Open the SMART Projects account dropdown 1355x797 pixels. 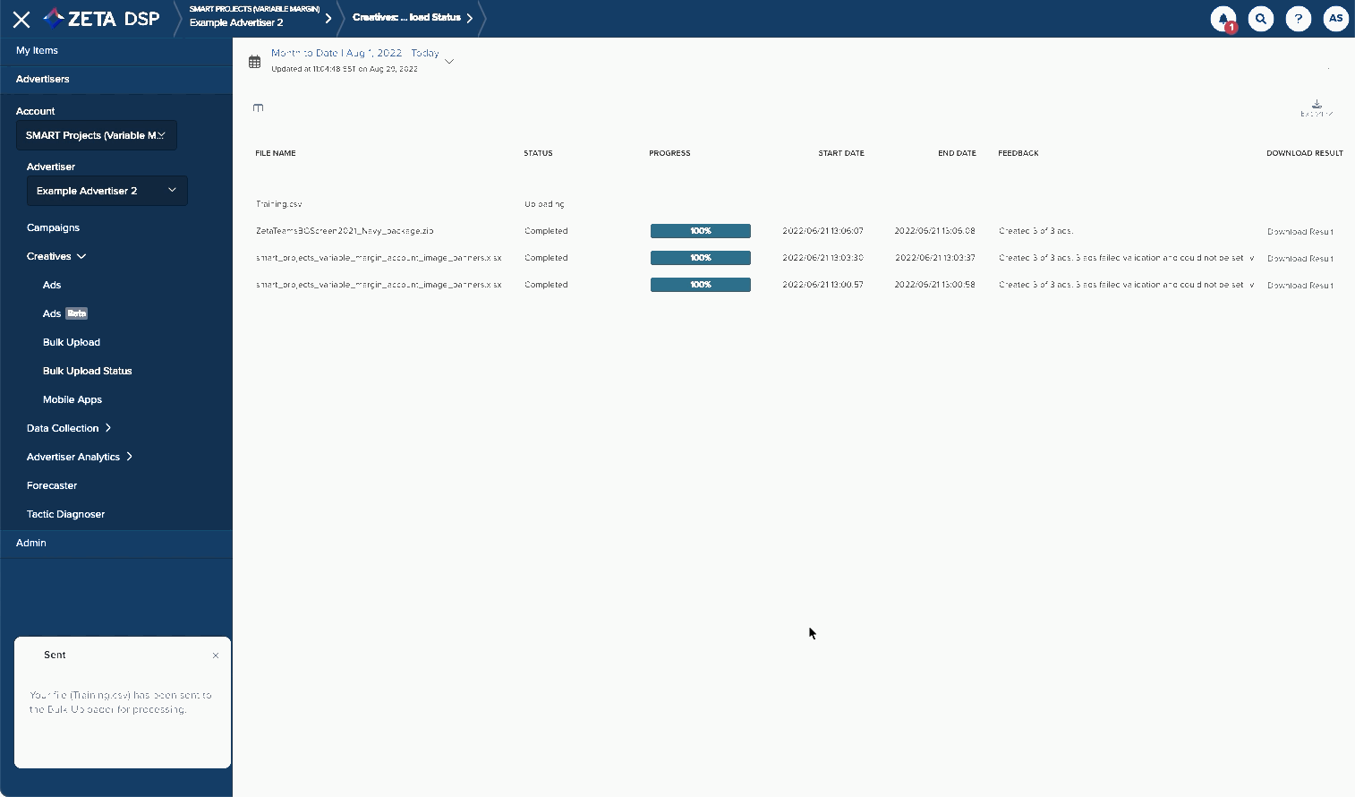point(96,135)
